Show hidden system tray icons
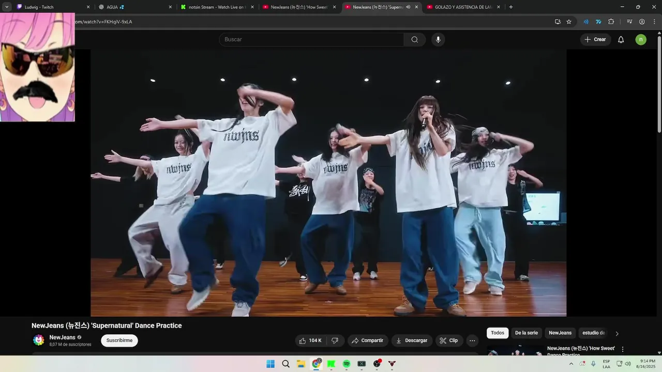 [x=571, y=364]
